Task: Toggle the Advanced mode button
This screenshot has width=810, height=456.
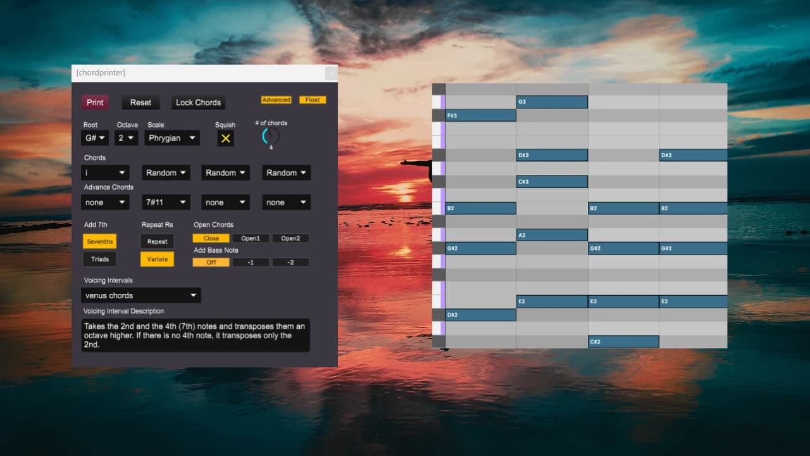Action: click(x=276, y=100)
